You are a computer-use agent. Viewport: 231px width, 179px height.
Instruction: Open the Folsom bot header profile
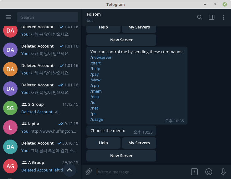94,17
